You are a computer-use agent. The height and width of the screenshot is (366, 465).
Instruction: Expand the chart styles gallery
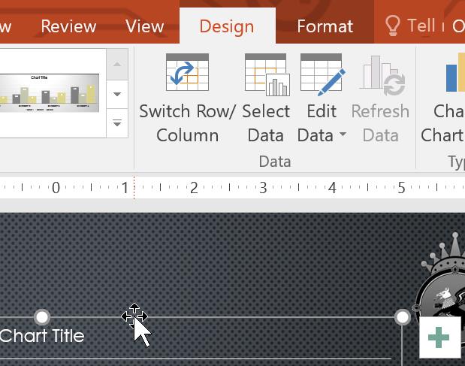pyautogui.click(x=117, y=123)
